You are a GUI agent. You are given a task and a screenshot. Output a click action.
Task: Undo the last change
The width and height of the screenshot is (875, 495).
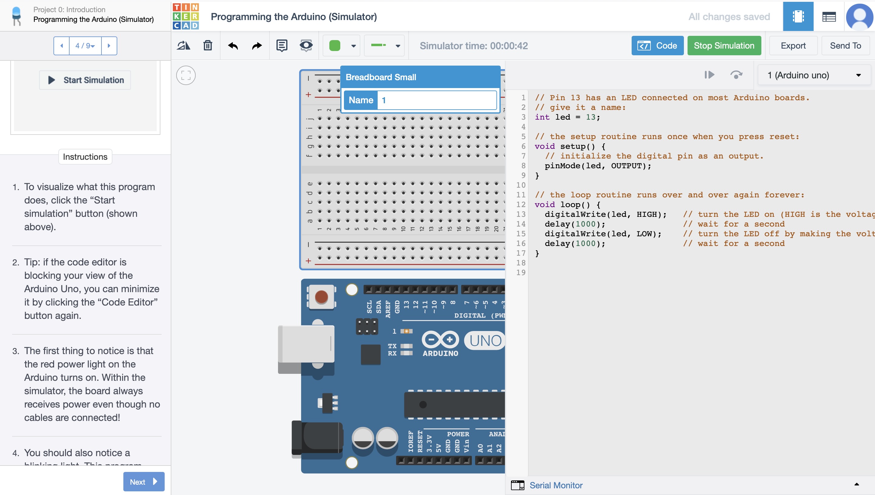tap(233, 46)
